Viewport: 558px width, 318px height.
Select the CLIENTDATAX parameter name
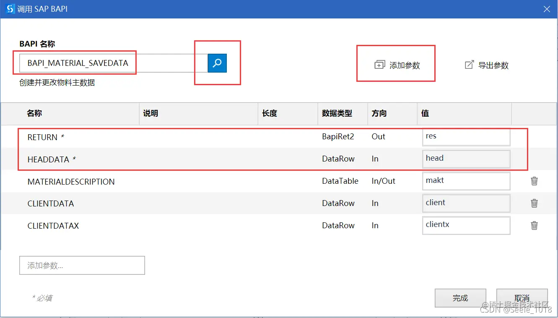coord(53,226)
